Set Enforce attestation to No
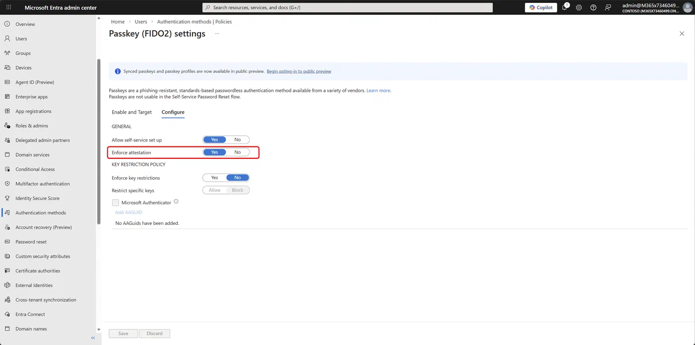 click(x=237, y=152)
